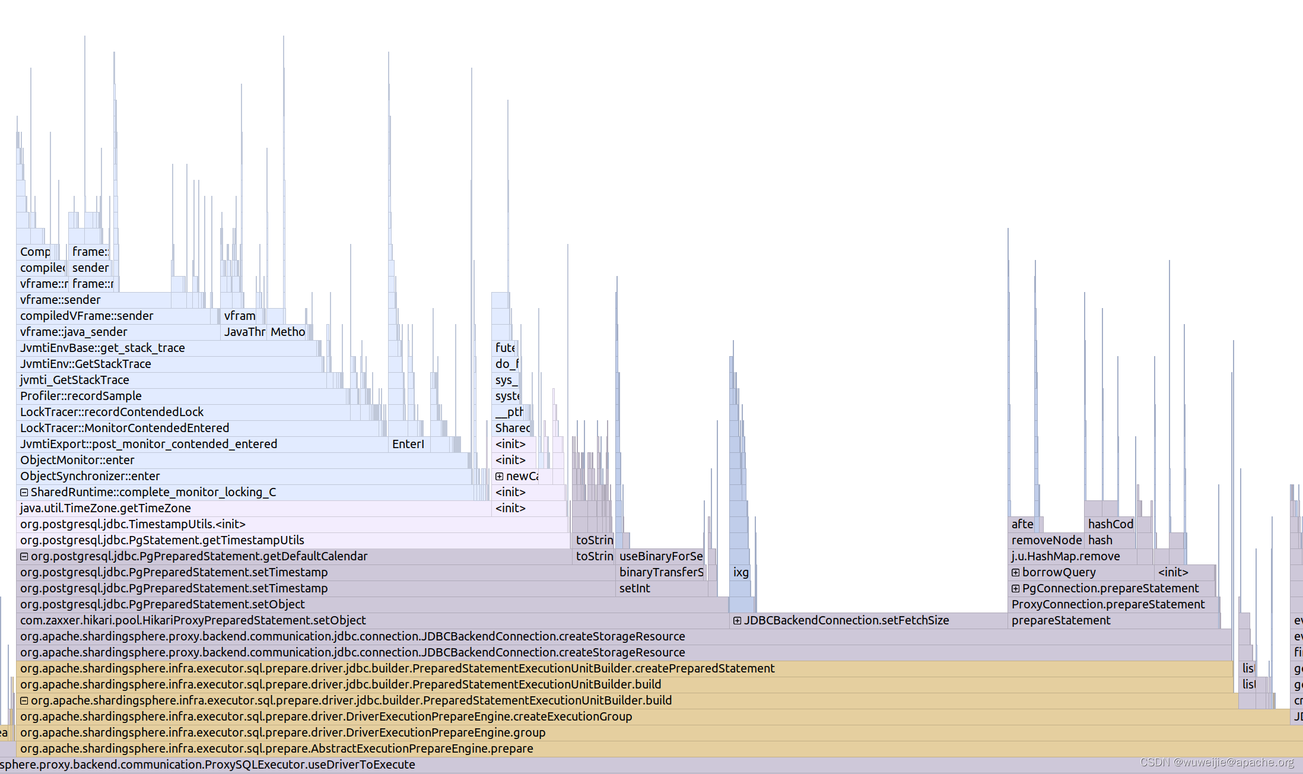Viewport: 1303px width, 774px height.
Task: Click the Comp frame at top
Action: (34, 252)
